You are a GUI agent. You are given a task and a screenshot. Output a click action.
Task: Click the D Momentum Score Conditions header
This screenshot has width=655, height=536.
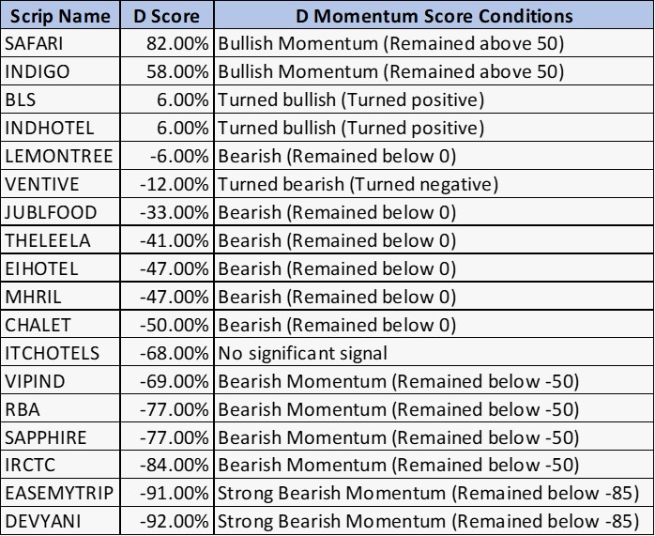434,16
